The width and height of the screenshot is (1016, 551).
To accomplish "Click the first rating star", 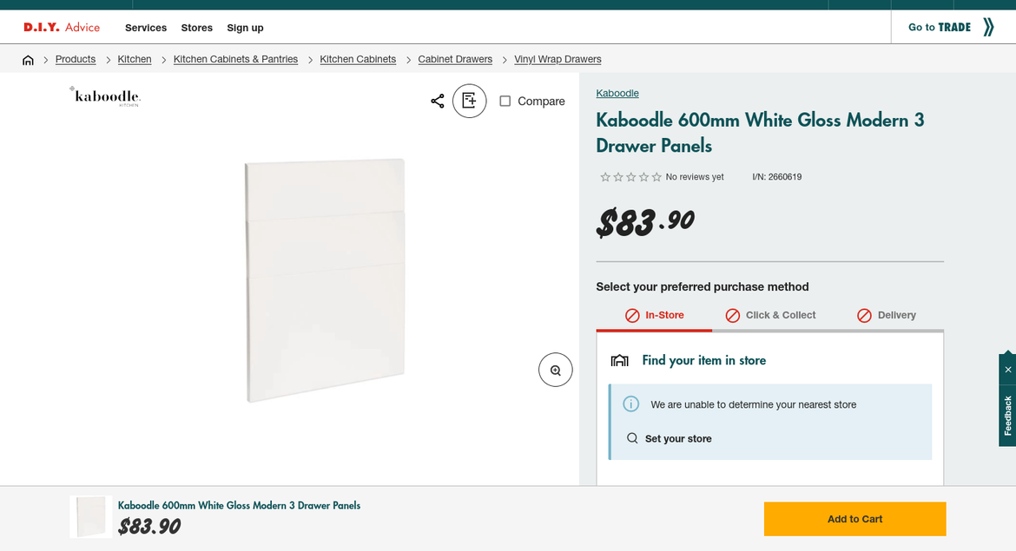I will coord(605,176).
